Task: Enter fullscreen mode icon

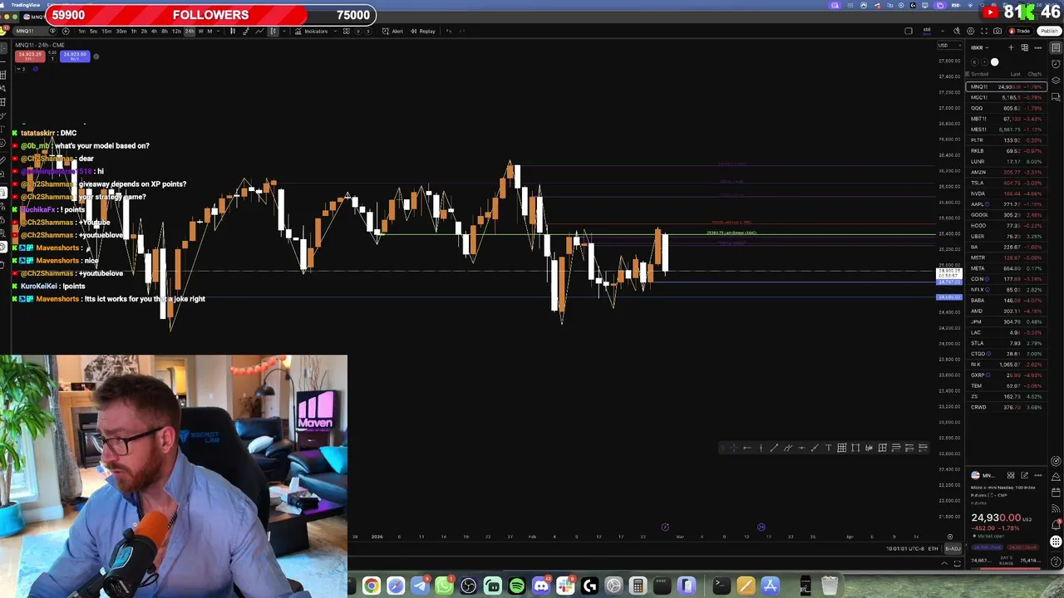Action: click(x=984, y=31)
